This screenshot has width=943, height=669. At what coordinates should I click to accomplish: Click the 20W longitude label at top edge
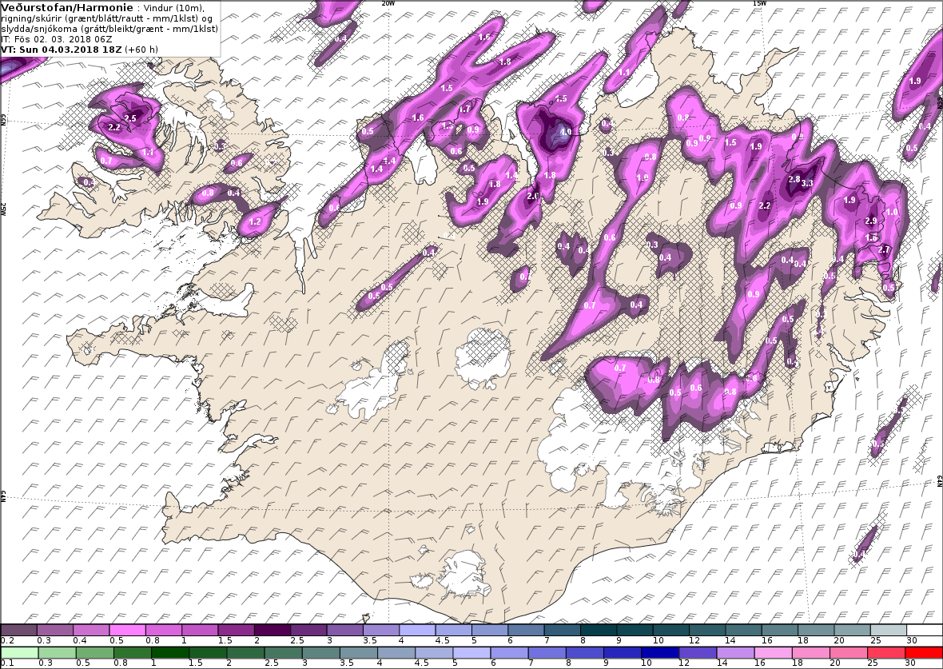388,3
